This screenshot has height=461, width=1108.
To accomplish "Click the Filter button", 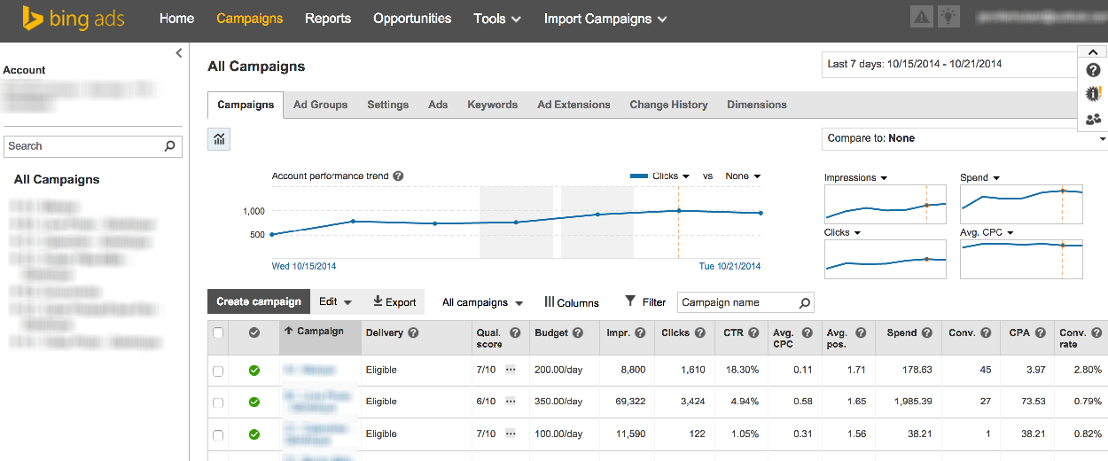I will (645, 301).
